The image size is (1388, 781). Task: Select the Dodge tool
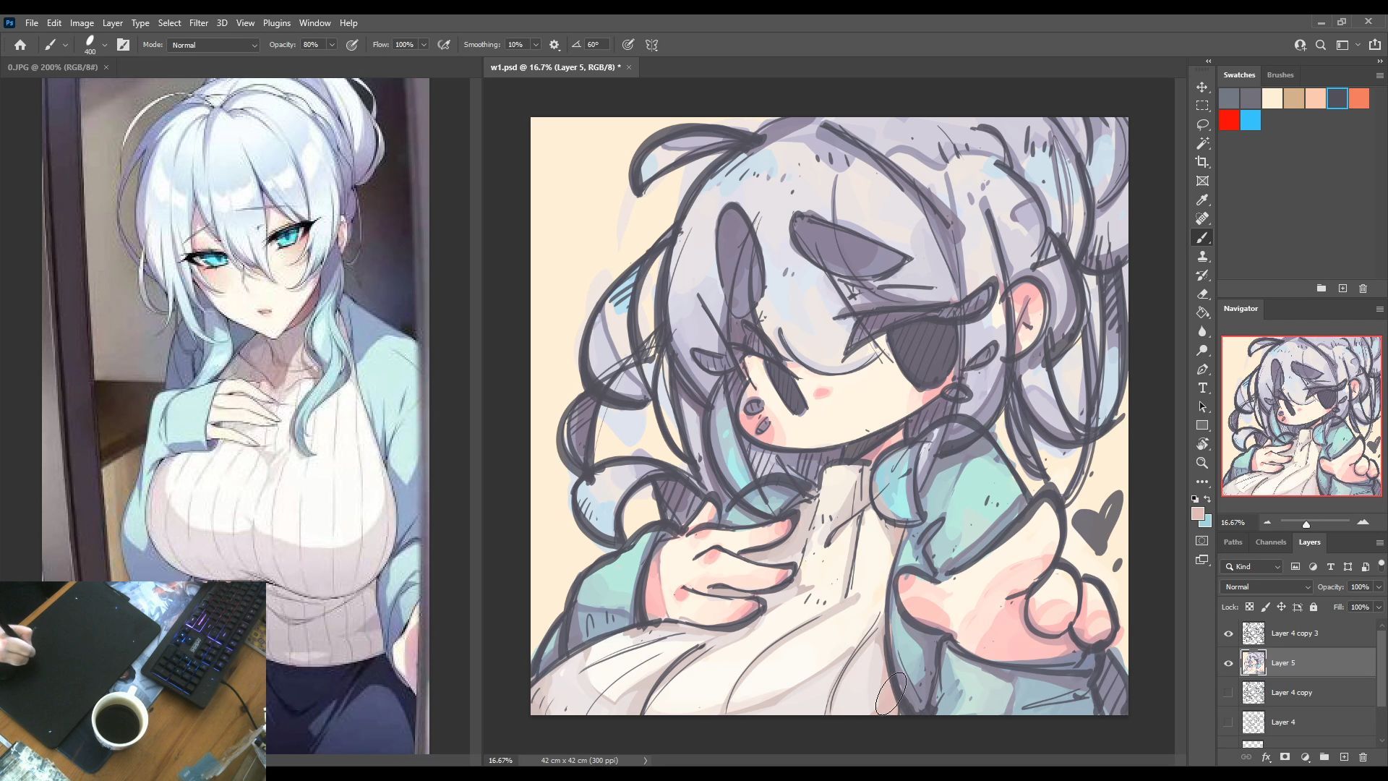(x=1202, y=350)
